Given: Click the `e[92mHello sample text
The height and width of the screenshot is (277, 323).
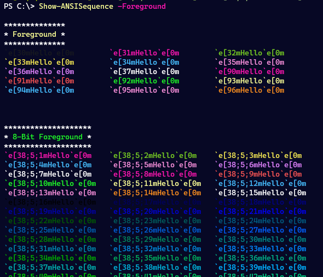Looking at the screenshot, I should click(x=144, y=81).
